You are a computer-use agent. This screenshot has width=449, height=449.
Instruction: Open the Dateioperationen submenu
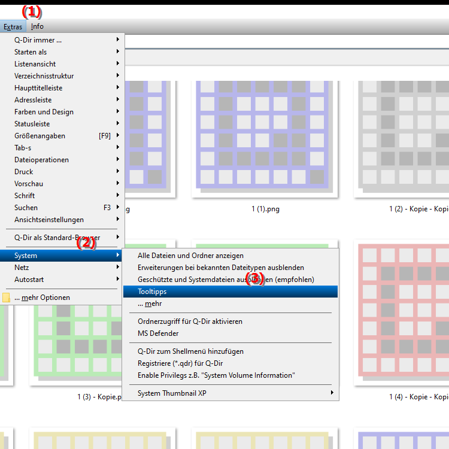click(x=62, y=160)
